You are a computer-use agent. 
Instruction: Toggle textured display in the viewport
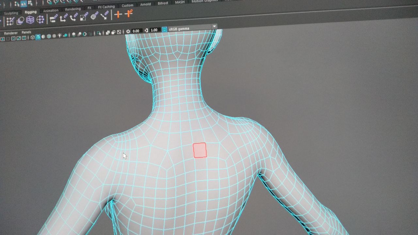pos(54,36)
